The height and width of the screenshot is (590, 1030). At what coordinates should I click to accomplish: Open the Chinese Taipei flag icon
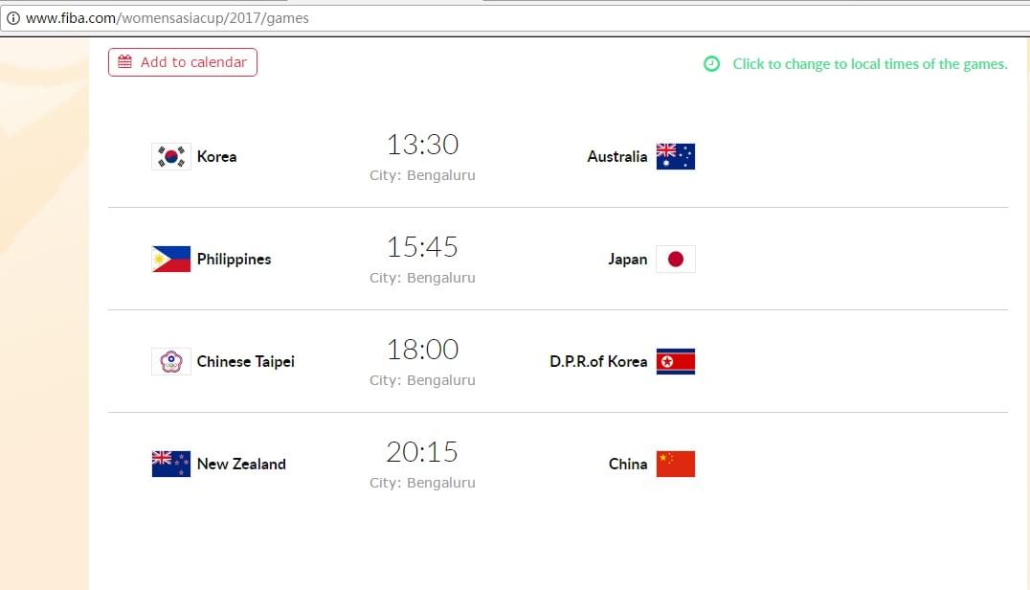(x=171, y=361)
